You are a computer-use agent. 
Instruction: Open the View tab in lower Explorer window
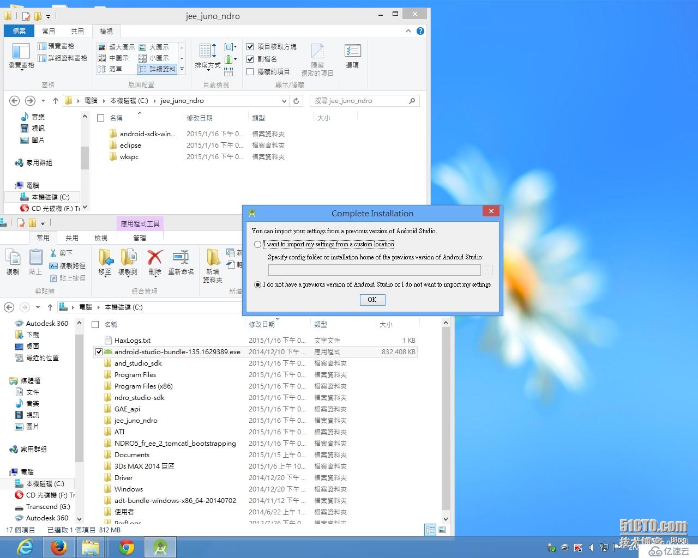point(101,238)
